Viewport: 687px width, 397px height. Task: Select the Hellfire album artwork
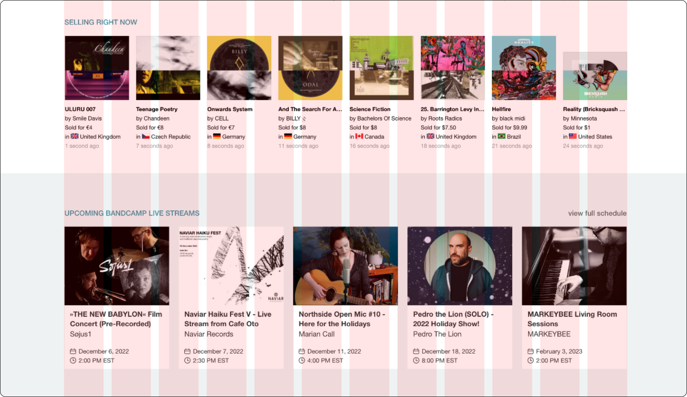coord(524,68)
